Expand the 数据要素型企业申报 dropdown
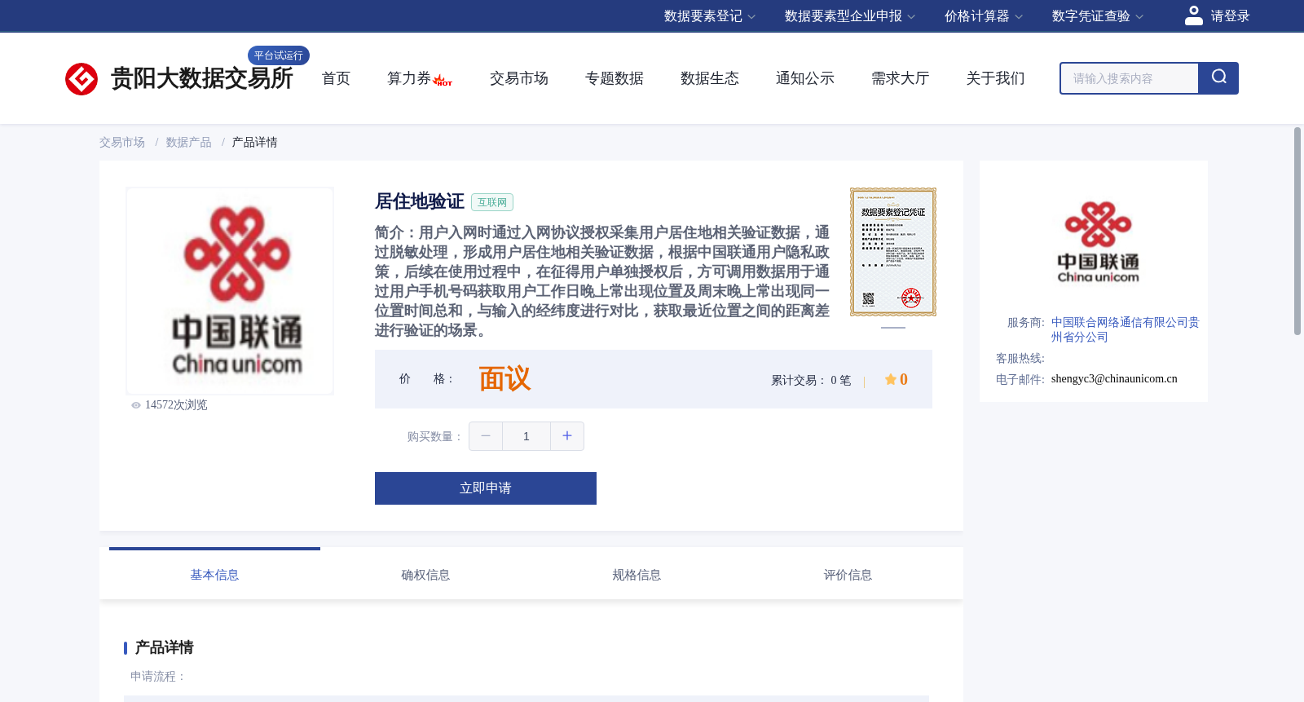This screenshot has width=1304, height=702. pos(850,16)
